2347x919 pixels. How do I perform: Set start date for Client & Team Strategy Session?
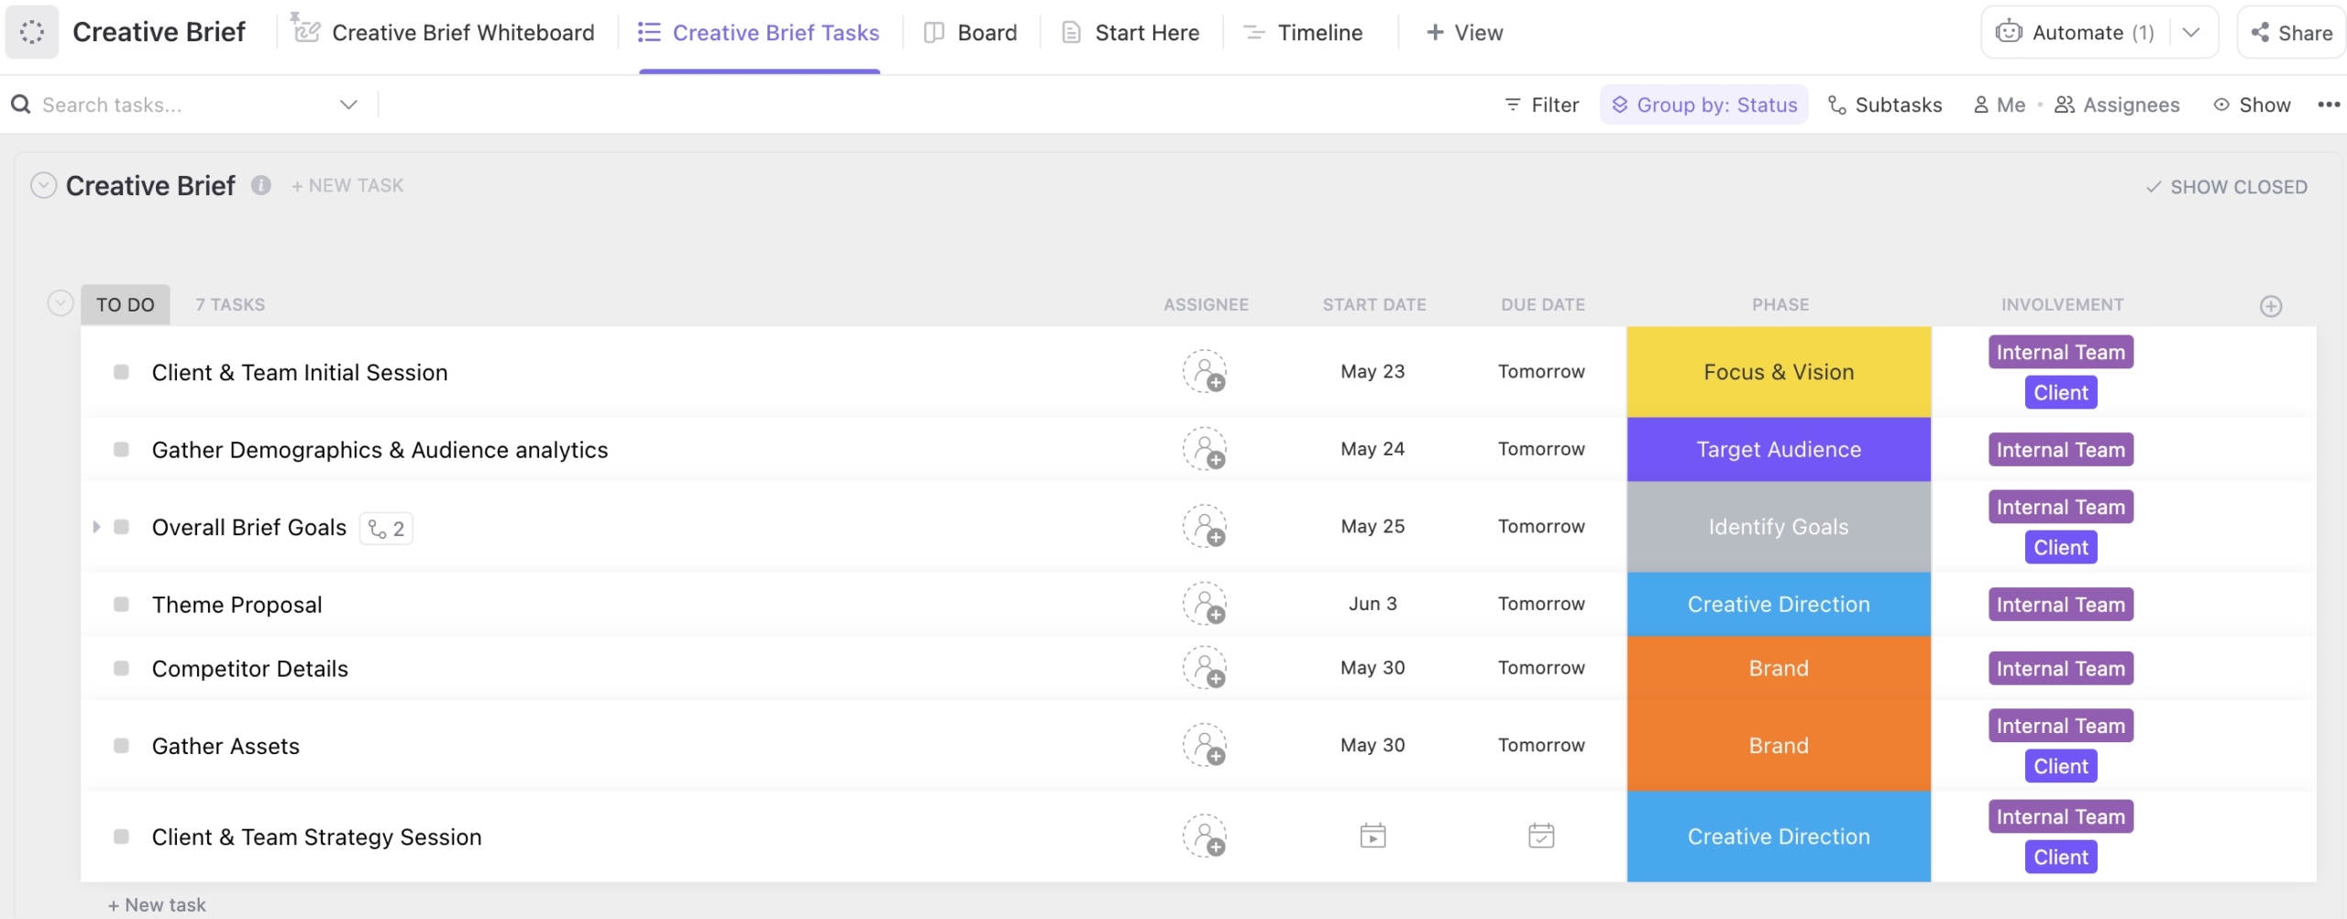point(1372,837)
